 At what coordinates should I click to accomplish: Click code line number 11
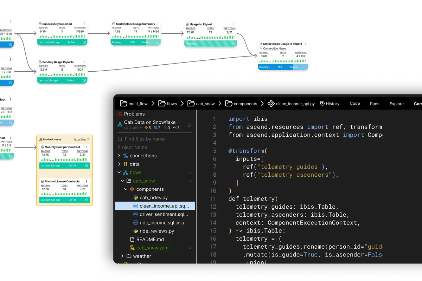(x=213, y=198)
